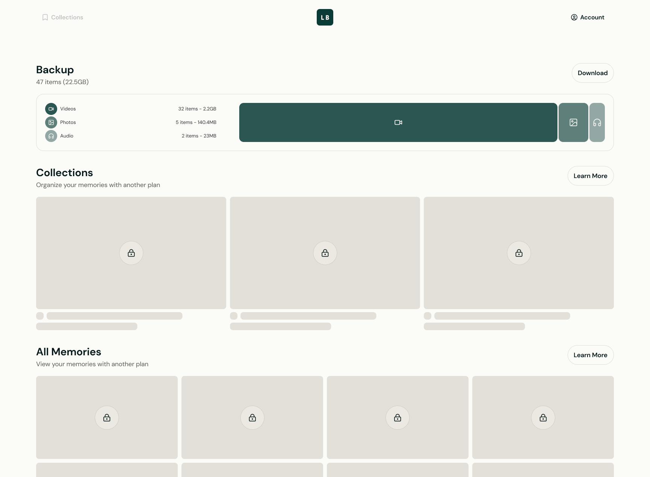
Task: Click the lock icon on the middle collection card
Action: tap(325, 253)
